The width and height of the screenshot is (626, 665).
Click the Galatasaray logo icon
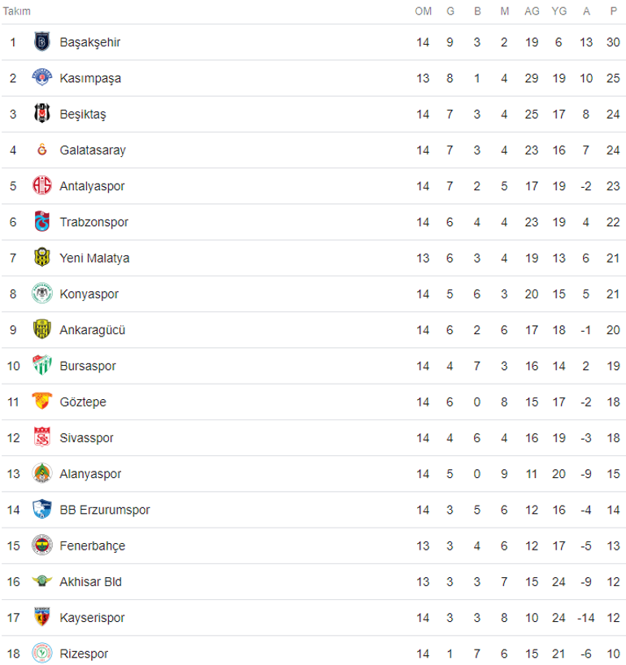(x=41, y=150)
